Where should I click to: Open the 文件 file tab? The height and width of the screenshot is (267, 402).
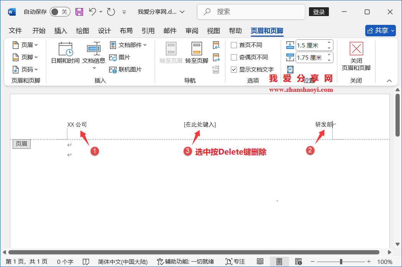15,31
